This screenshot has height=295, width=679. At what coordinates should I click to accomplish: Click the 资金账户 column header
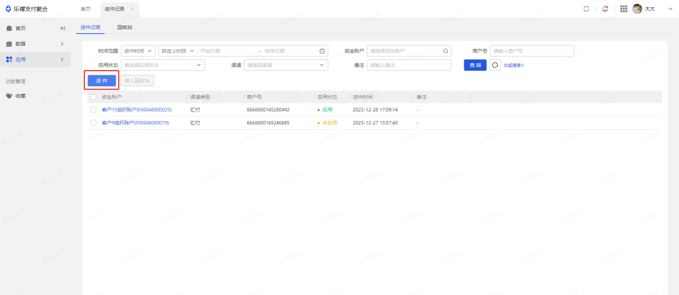112,97
